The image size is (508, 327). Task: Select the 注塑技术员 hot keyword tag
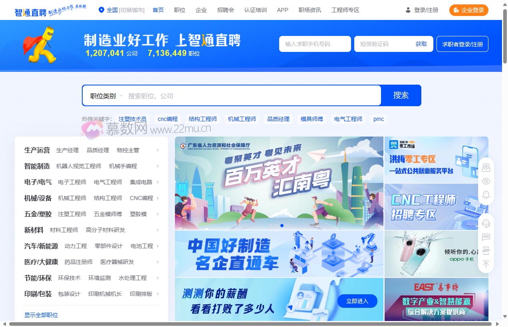(x=133, y=119)
